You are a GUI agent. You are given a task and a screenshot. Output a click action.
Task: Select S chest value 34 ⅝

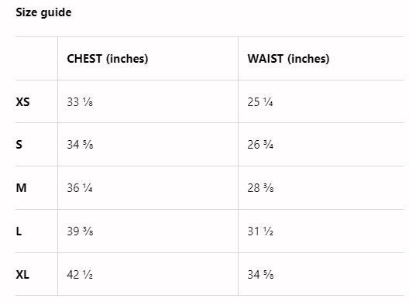(80, 145)
